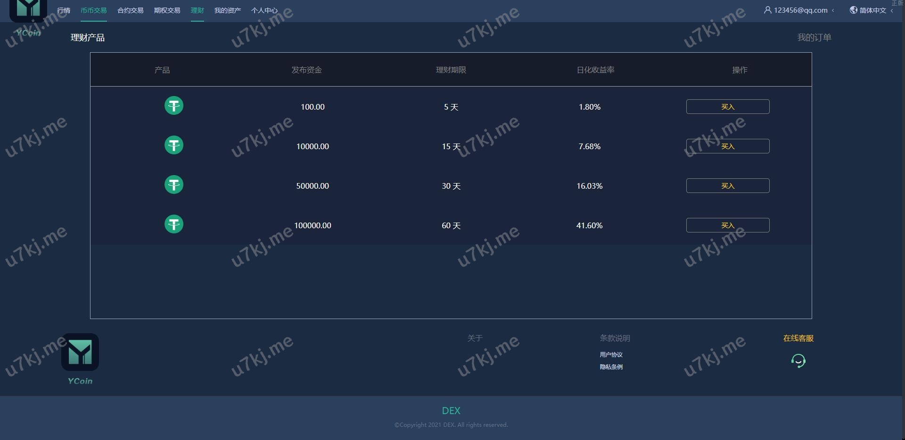Click the Tether icon in 15-day product row
Image resolution: width=905 pixels, height=440 pixels.
click(173, 145)
